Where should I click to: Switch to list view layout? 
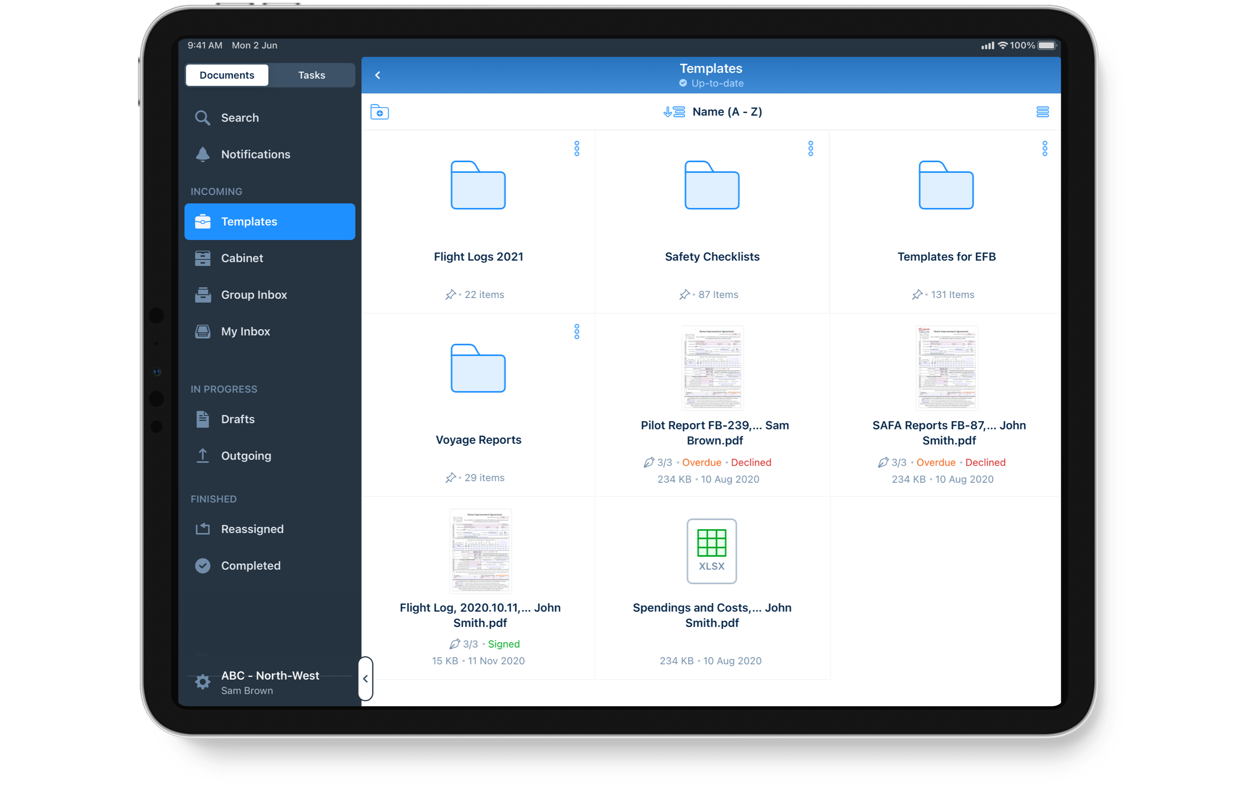point(1042,112)
